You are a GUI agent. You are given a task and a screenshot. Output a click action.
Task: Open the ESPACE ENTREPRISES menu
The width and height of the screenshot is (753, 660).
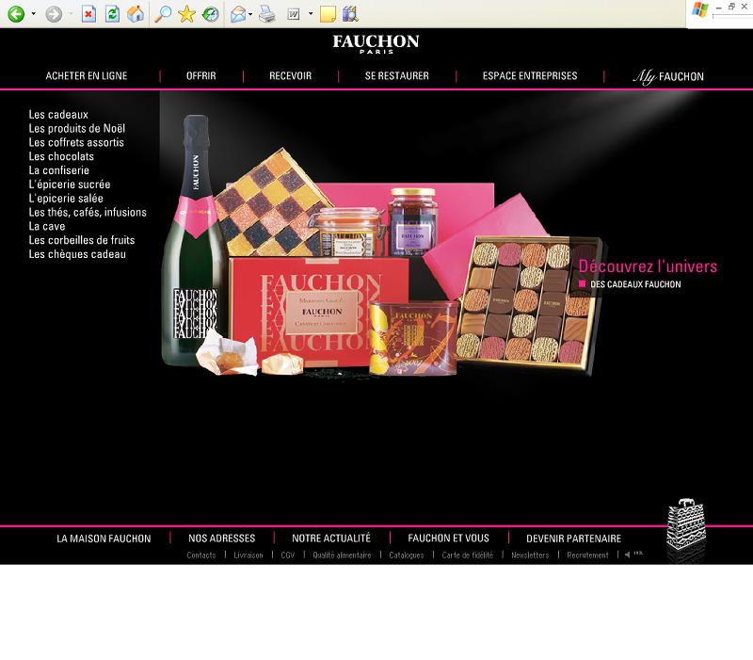pyautogui.click(x=530, y=76)
